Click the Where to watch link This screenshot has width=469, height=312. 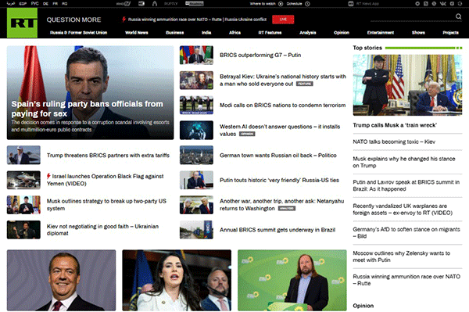[263, 4]
